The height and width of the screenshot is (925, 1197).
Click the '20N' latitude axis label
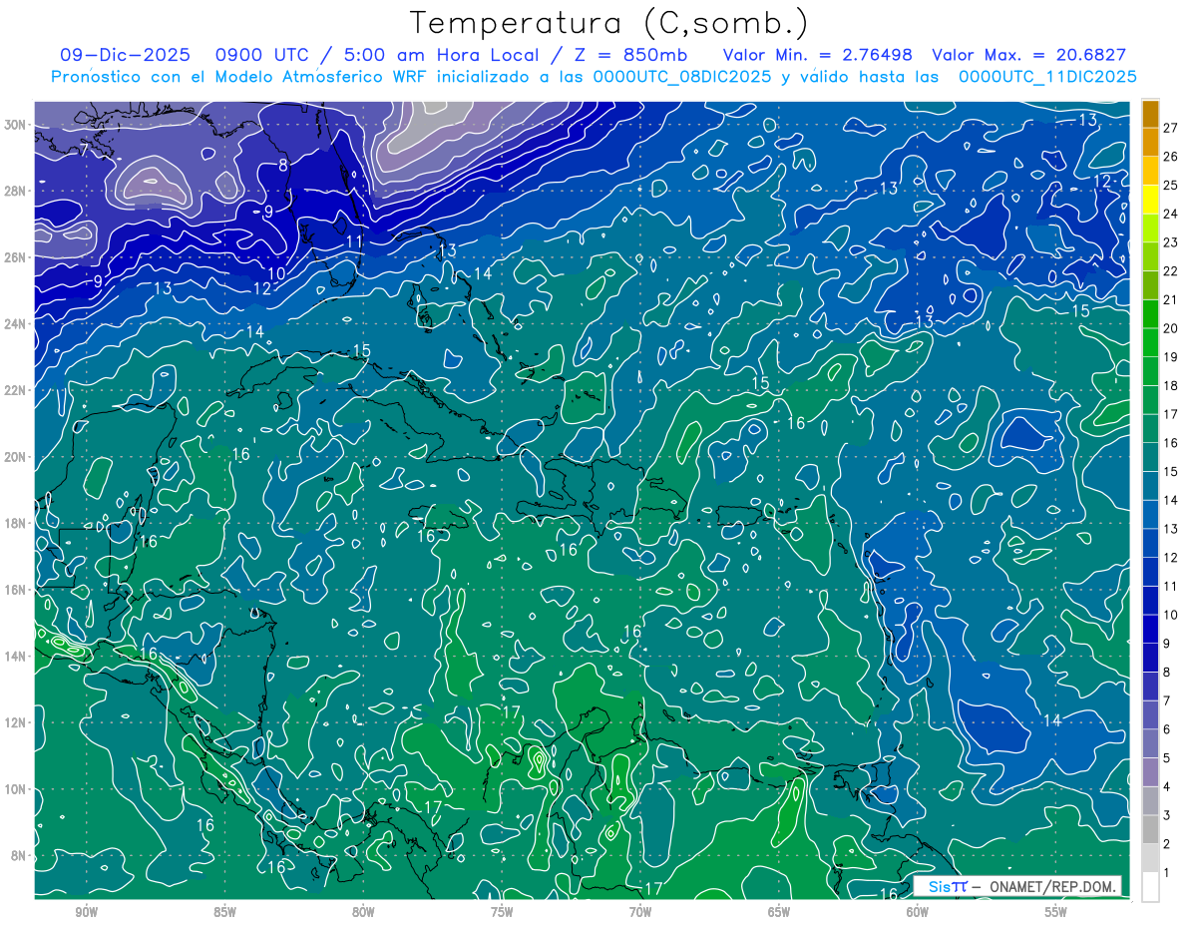pyautogui.click(x=14, y=457)
